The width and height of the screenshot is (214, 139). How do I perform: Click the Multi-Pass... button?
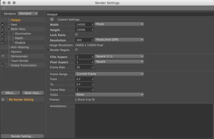tap(33, 93)
